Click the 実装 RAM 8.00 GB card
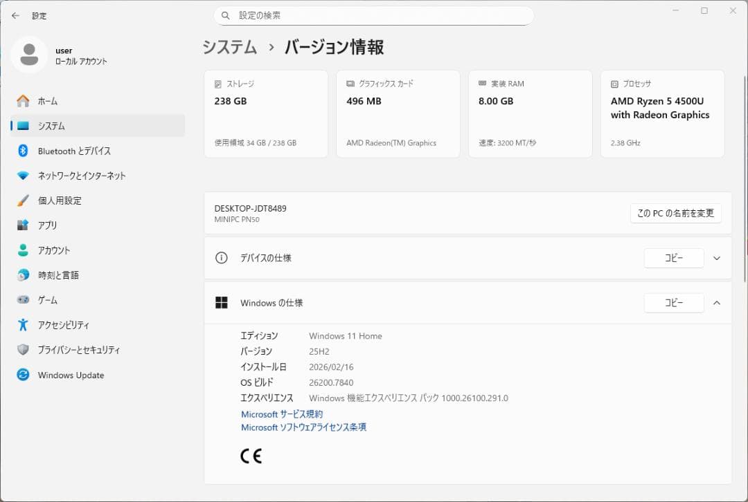The image size is (748, 502). [530, 114]
